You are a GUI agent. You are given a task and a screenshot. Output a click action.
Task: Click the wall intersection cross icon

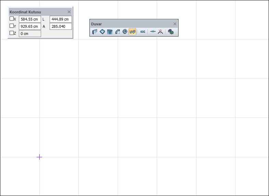click(x=160, y=32)
